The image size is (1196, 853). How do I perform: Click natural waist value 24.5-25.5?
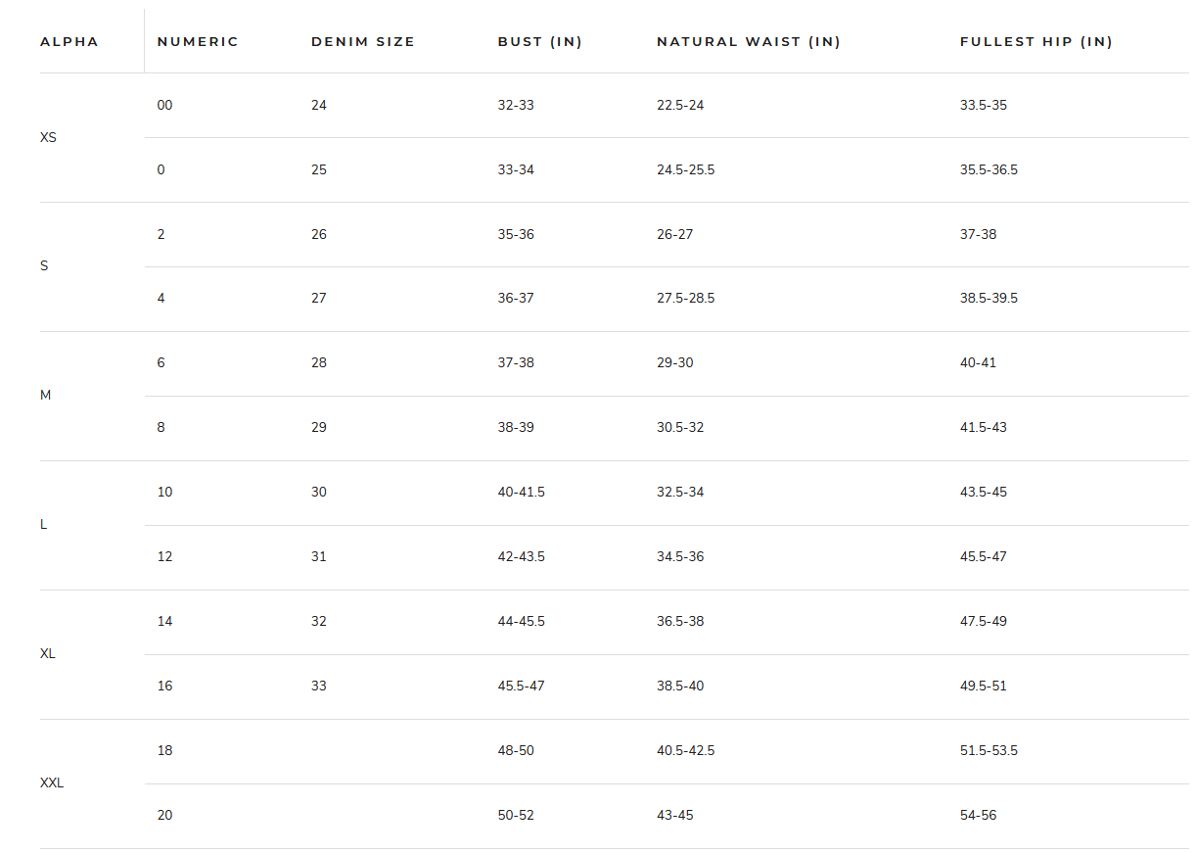tap(685, 170)
